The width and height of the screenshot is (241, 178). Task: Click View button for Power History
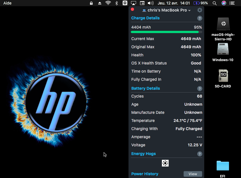coord(193,174)
